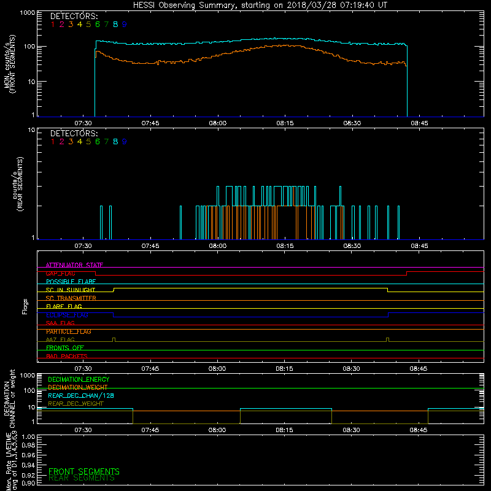Click detector 5 in rear segments legend
This screenshot has width=491, height=491.
tap(88, 142)
